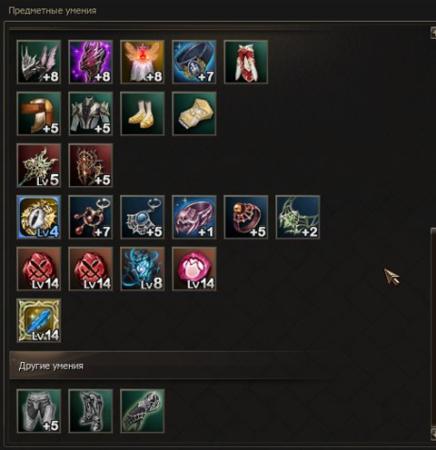Click the purple dragon head +8 skill
The height and width of the screenshot is (450, 436).
(91, 62)
